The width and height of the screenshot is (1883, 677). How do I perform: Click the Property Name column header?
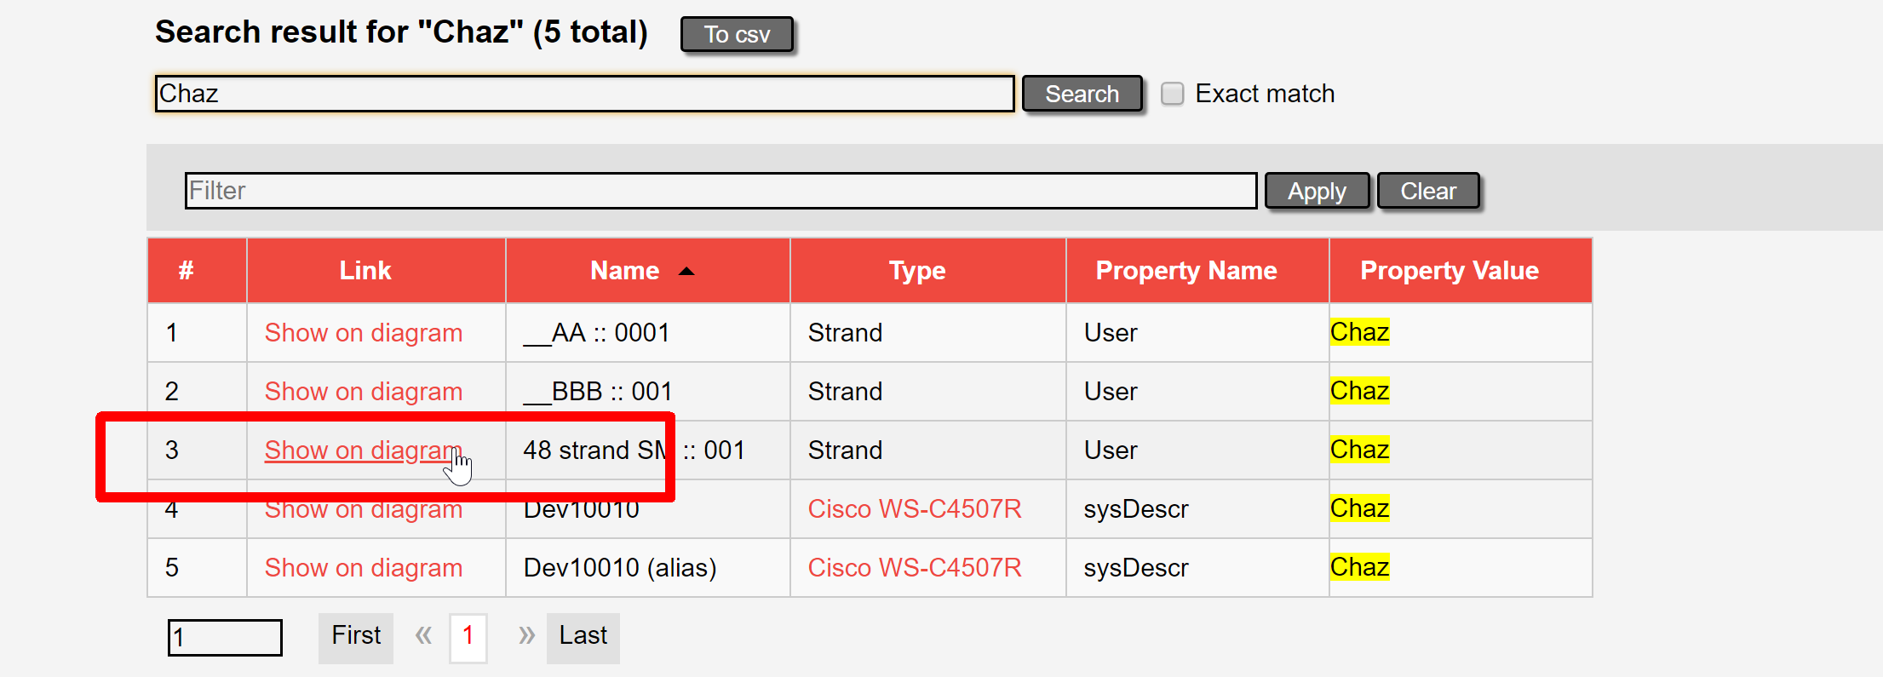1185,271
